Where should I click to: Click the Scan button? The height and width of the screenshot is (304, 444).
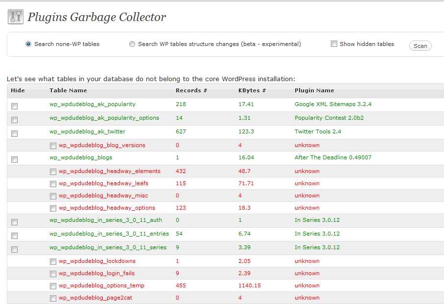click(x=420, y=46)
